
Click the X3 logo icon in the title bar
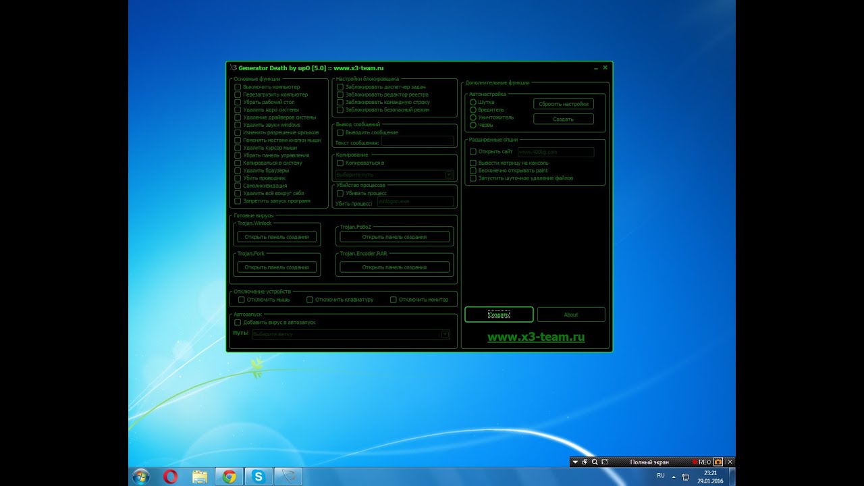(233, 67)
